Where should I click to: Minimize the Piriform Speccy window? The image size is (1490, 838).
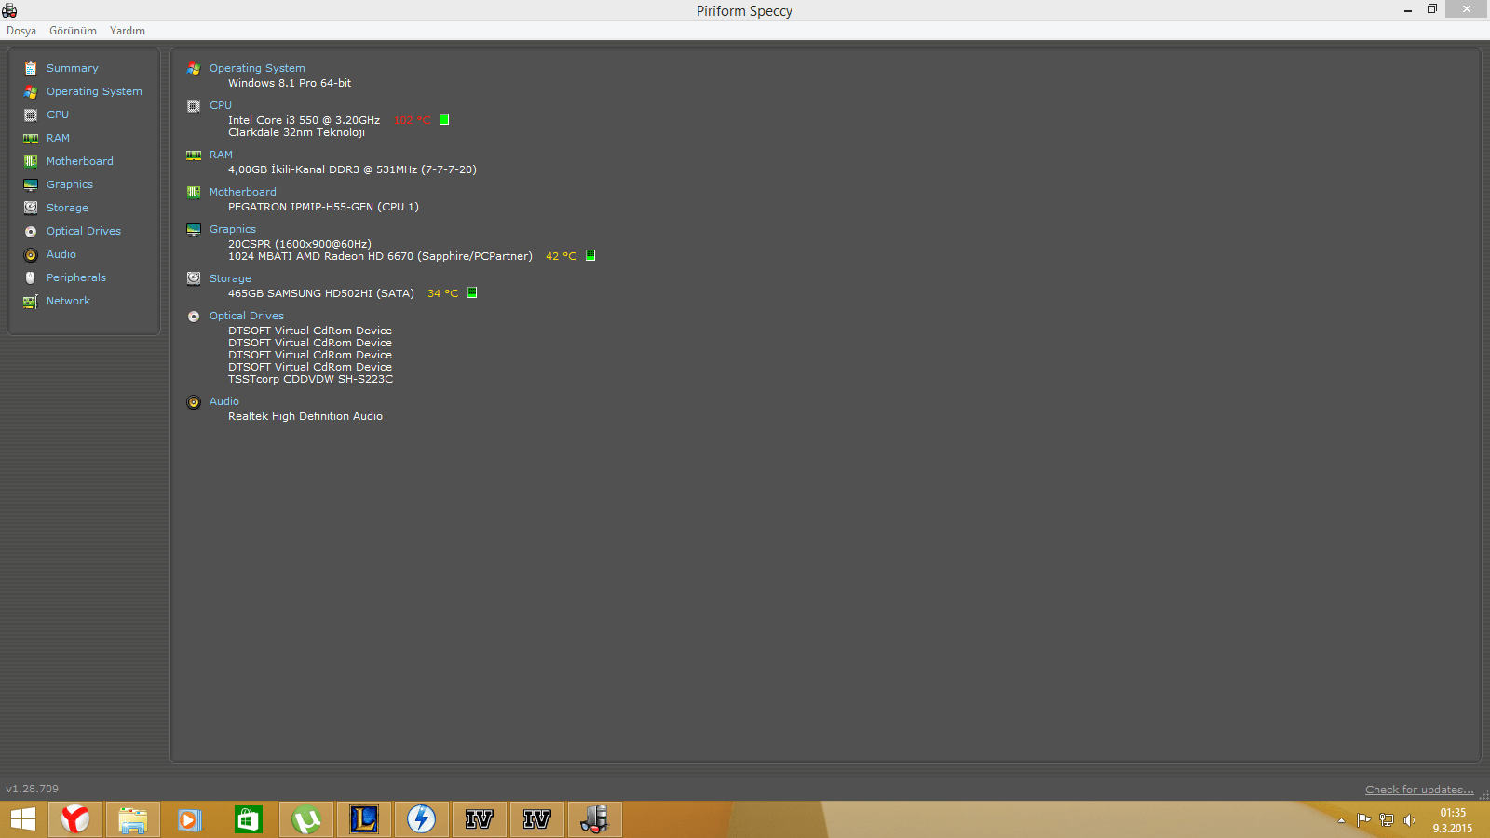pos(1408,9)
